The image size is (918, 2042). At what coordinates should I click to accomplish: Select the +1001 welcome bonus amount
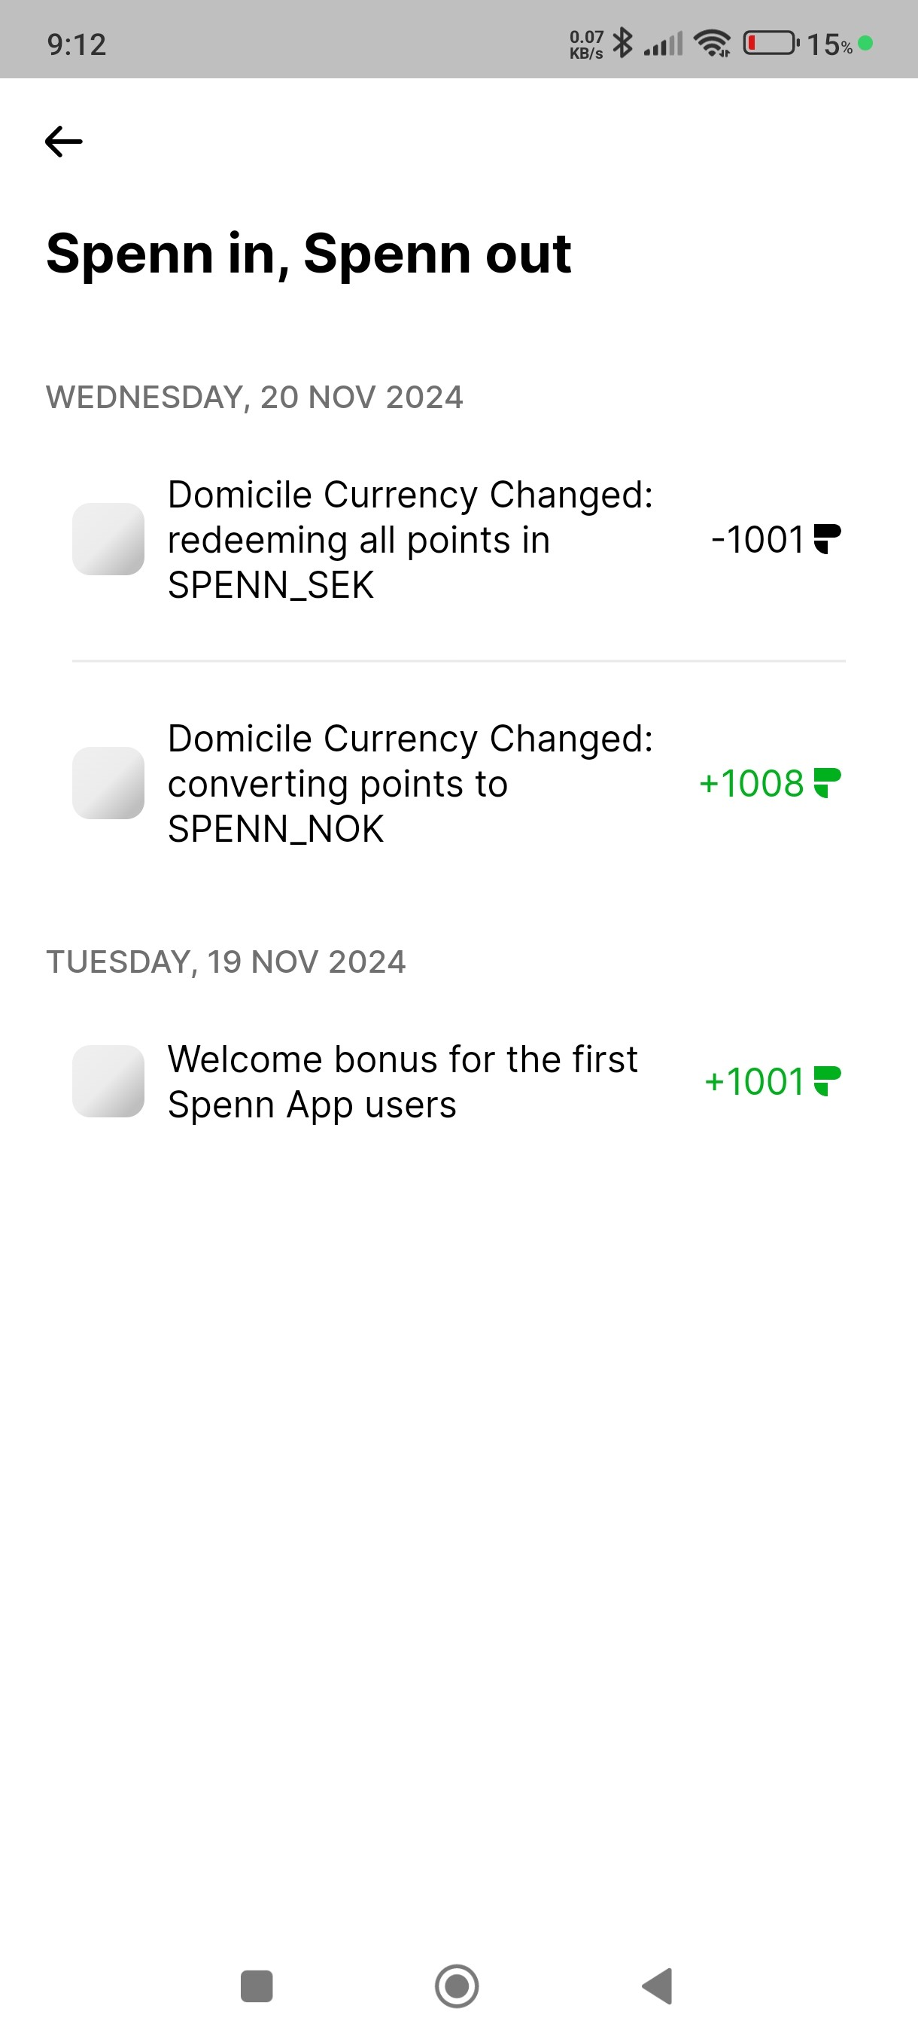click(754, 1081)
